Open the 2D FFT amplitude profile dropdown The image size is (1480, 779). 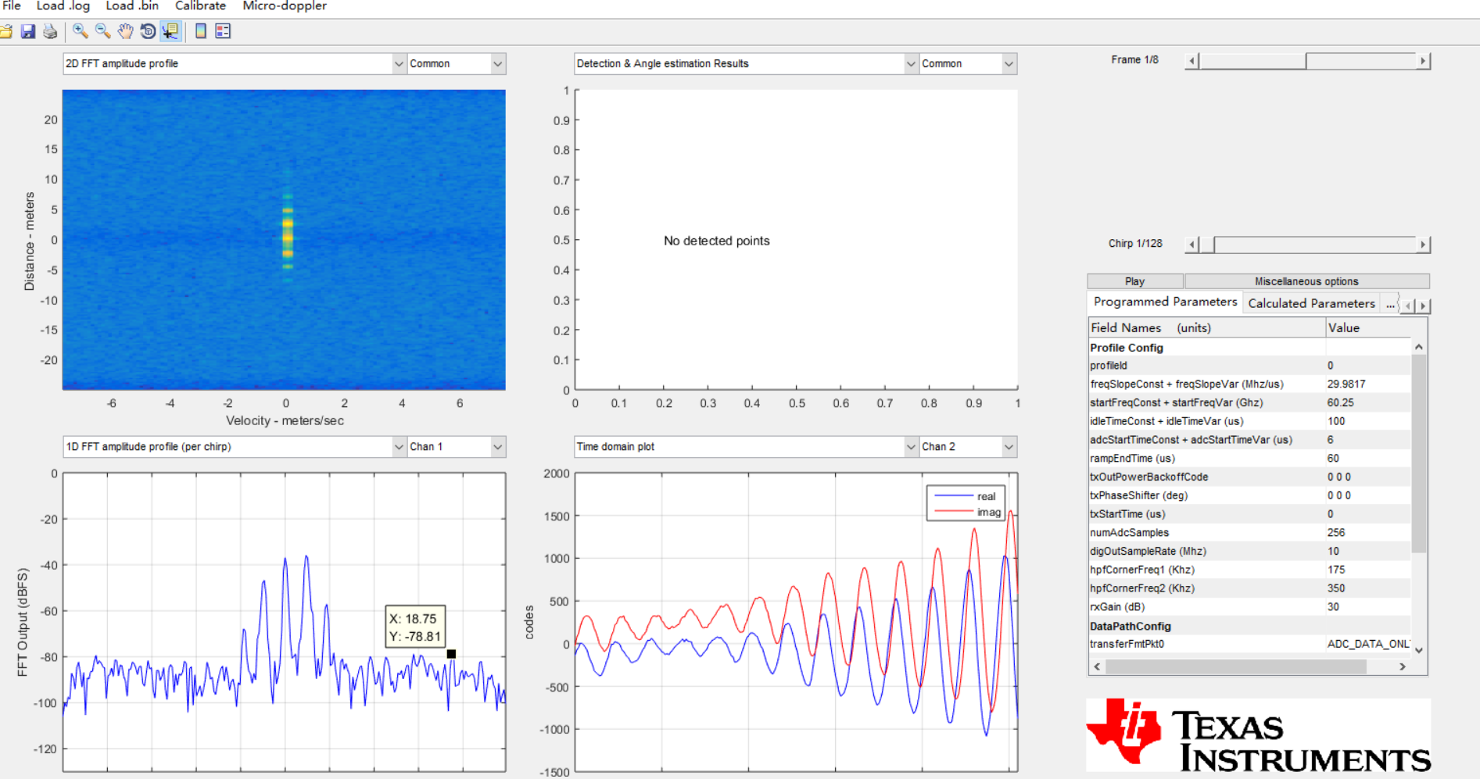(x=235, y=63)
